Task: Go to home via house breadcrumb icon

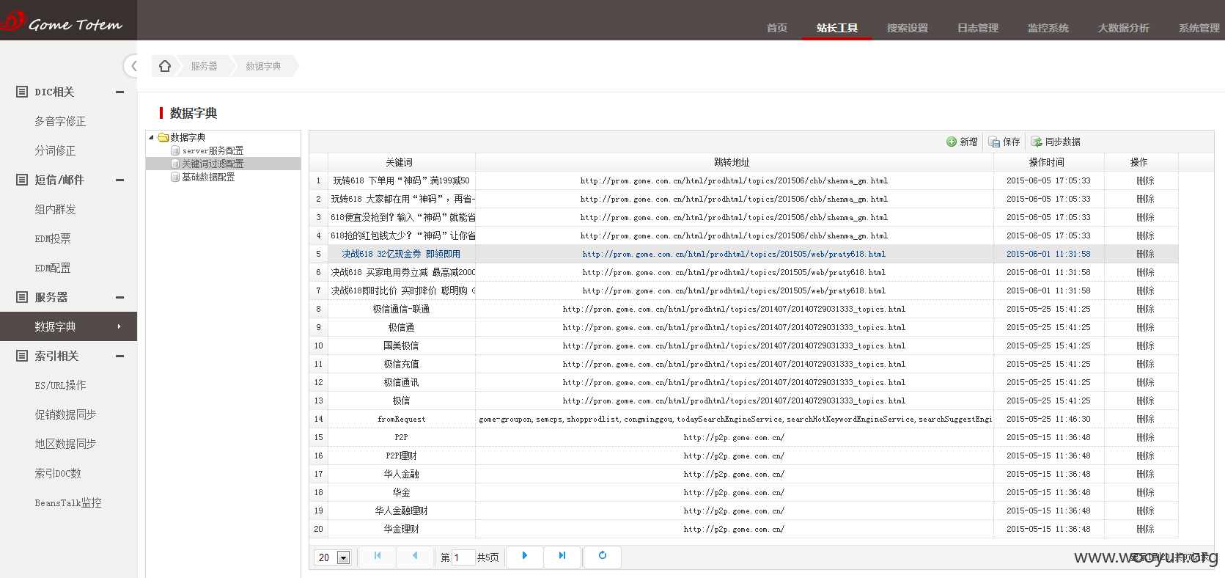Action: point(165,66)
